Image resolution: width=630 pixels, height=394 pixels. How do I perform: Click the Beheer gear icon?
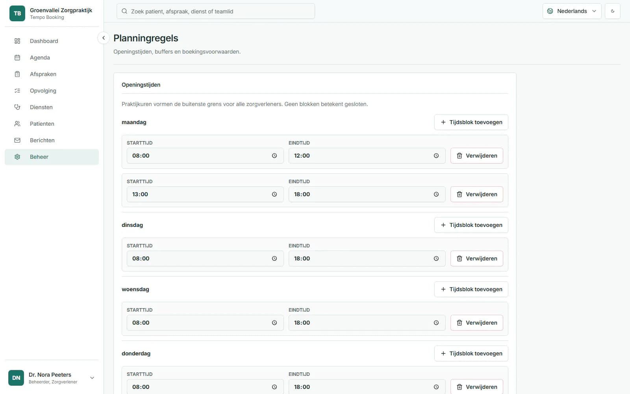(x=17, y=157)
